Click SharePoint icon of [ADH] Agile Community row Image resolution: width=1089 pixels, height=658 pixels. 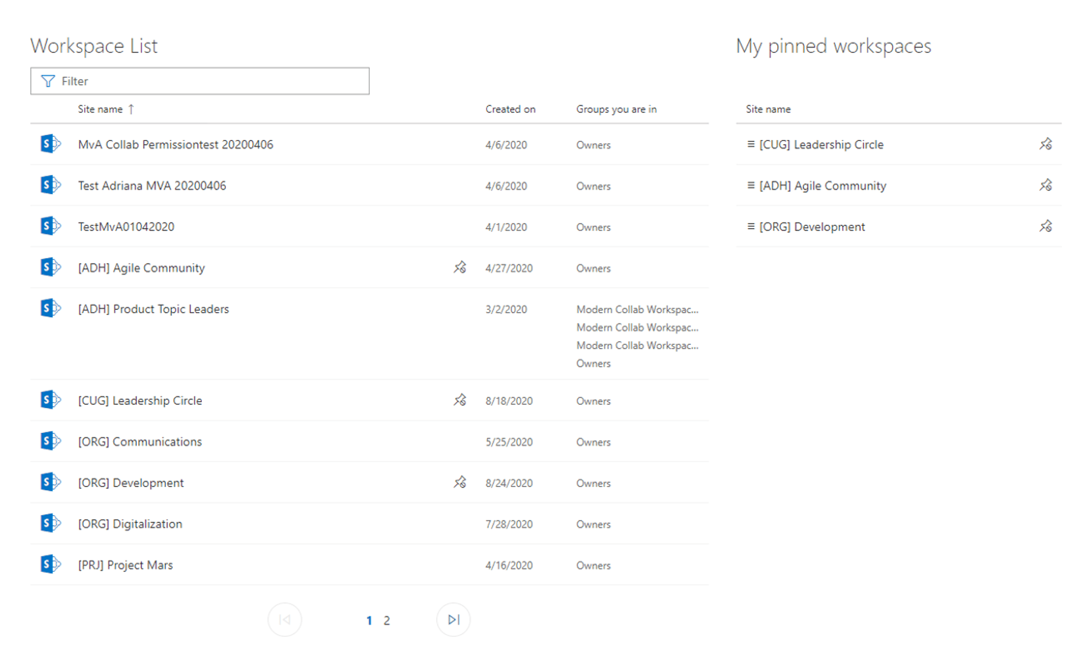point(51,267)
